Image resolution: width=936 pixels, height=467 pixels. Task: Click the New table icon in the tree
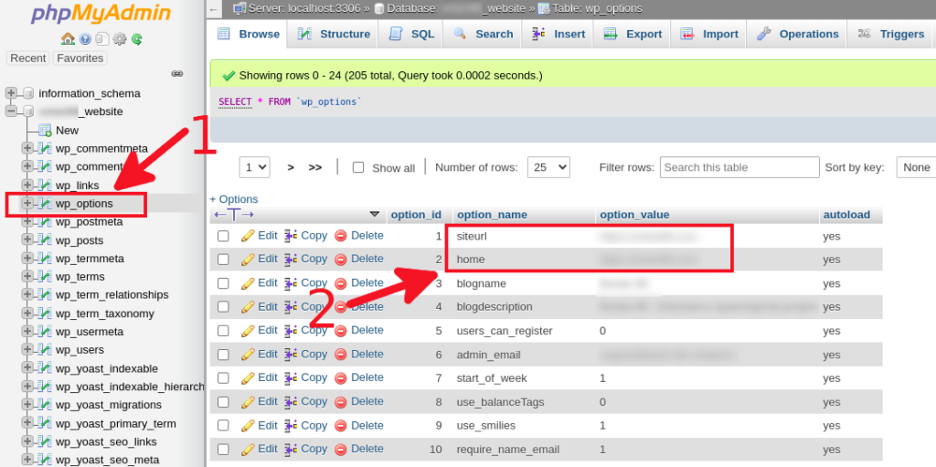tap(45, 130)
